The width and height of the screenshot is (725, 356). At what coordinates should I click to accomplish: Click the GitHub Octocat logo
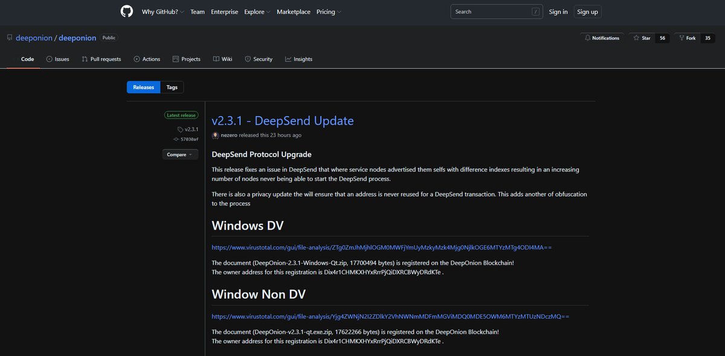(126, 11)
